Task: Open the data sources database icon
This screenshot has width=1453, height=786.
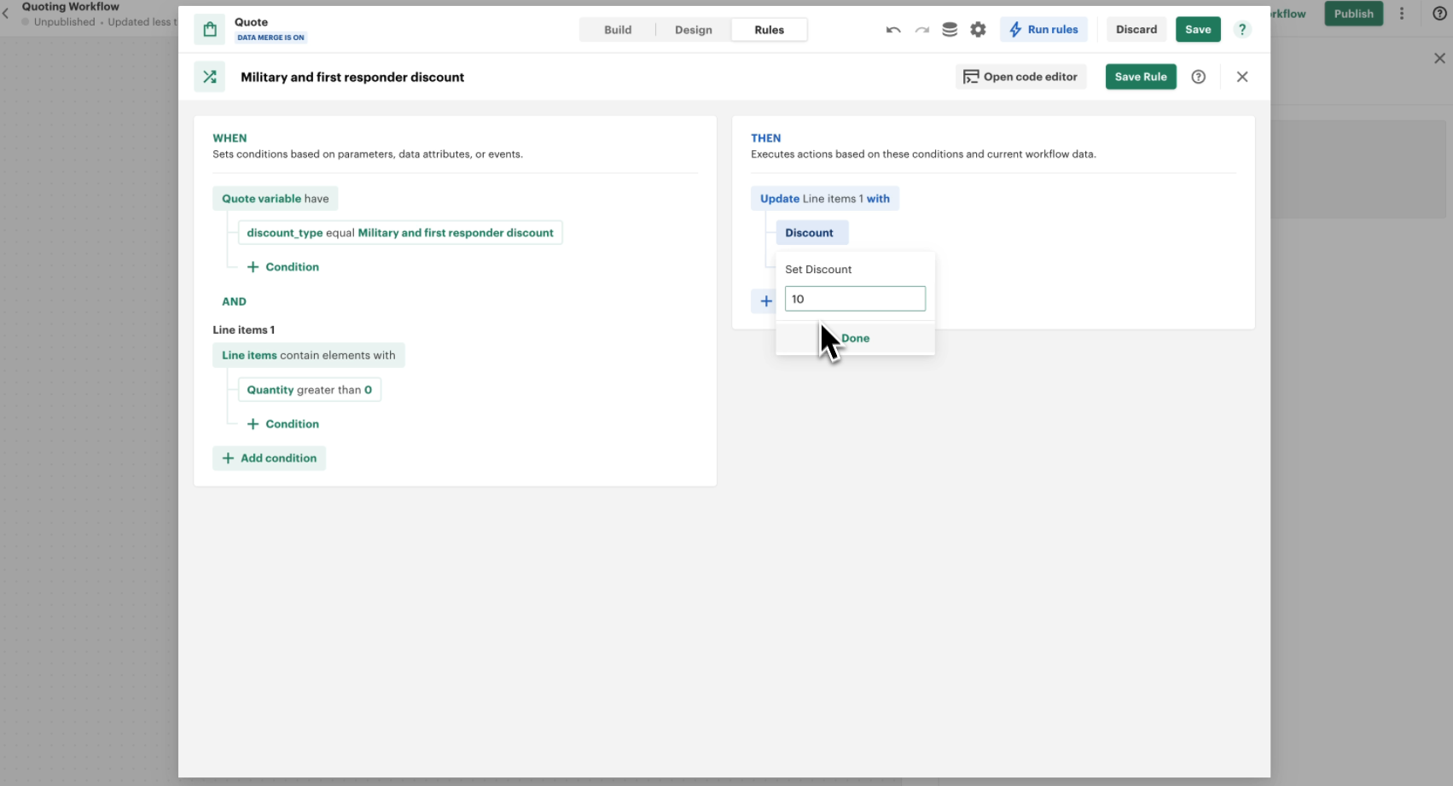Action: pos(950,30)
